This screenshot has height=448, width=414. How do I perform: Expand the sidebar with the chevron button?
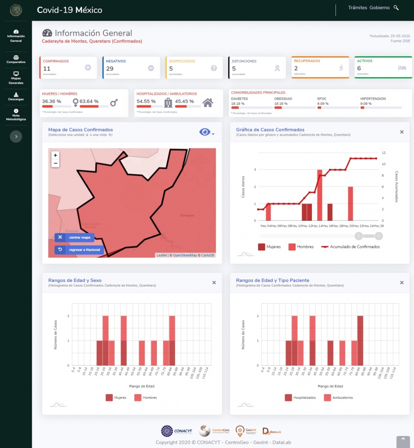coord(16,136)
